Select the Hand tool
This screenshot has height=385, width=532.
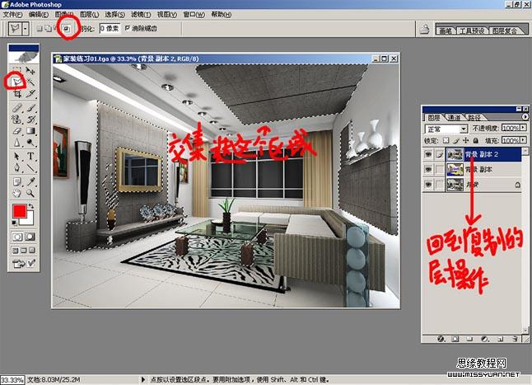point(16,190)
